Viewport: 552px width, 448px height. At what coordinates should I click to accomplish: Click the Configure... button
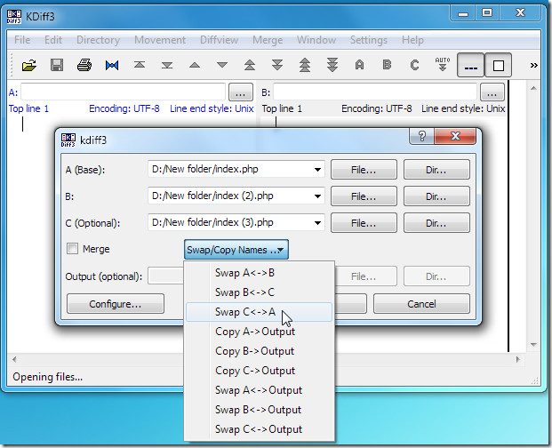116,304
